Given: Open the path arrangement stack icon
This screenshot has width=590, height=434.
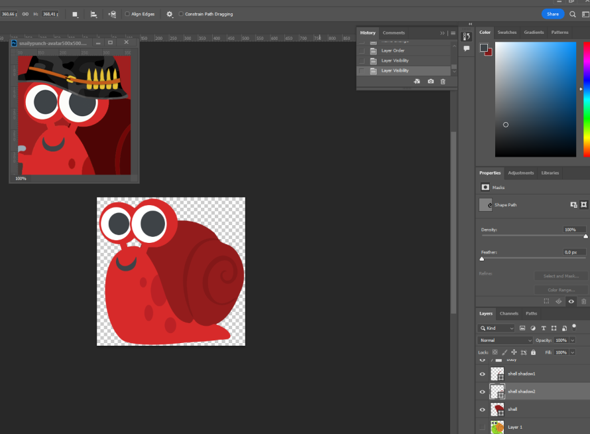Looking at the screenshot, I should click(x=112, y=15).
